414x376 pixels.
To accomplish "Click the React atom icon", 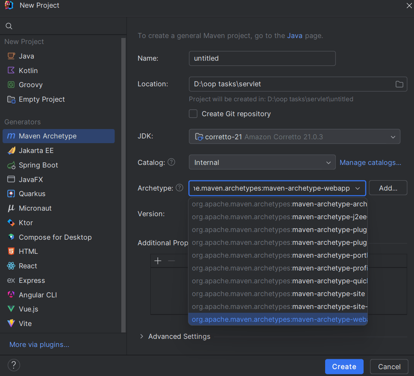I will [11, 266].
